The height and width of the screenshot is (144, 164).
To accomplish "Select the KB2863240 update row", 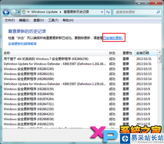I will 80,69.
